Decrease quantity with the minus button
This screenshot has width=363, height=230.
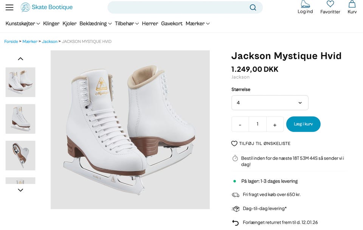pos(240,124)
